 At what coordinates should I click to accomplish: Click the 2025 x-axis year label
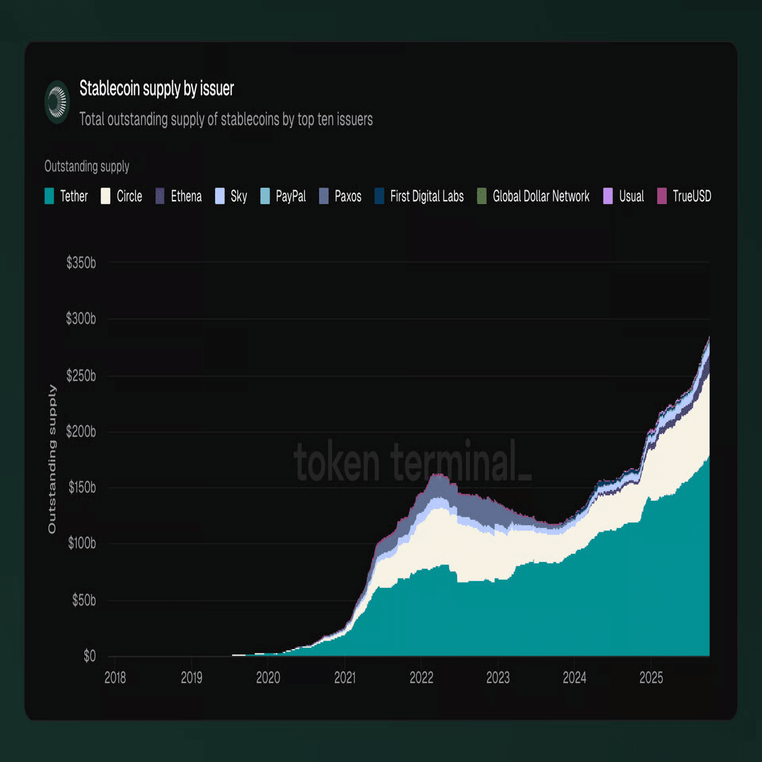pos(651,678)
